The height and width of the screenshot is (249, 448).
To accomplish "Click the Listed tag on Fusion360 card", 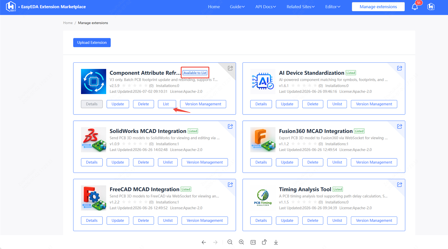I will [359, 131].
